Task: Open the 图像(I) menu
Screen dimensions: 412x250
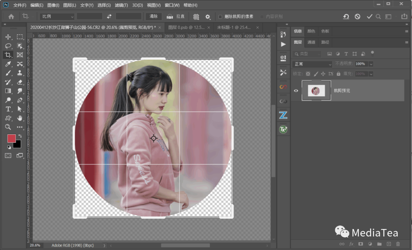Action: 53,5
